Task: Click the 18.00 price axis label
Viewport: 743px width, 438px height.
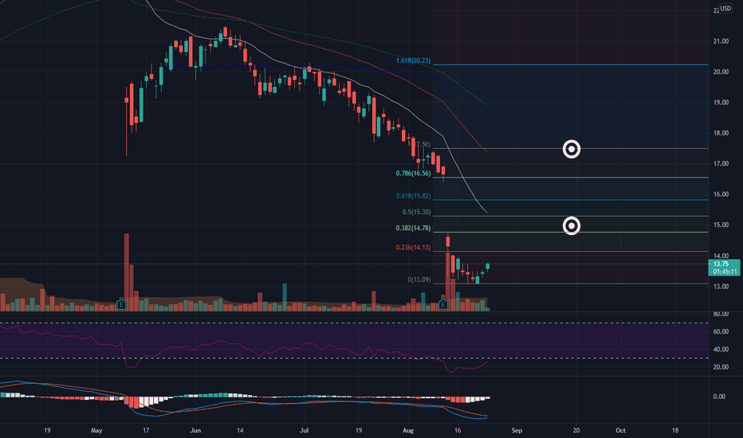Action: point(721,133)
